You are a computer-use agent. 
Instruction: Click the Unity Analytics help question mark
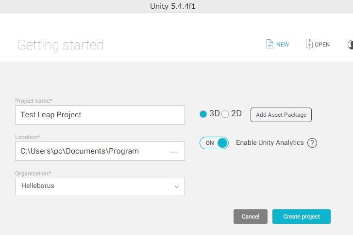(312, 143)
